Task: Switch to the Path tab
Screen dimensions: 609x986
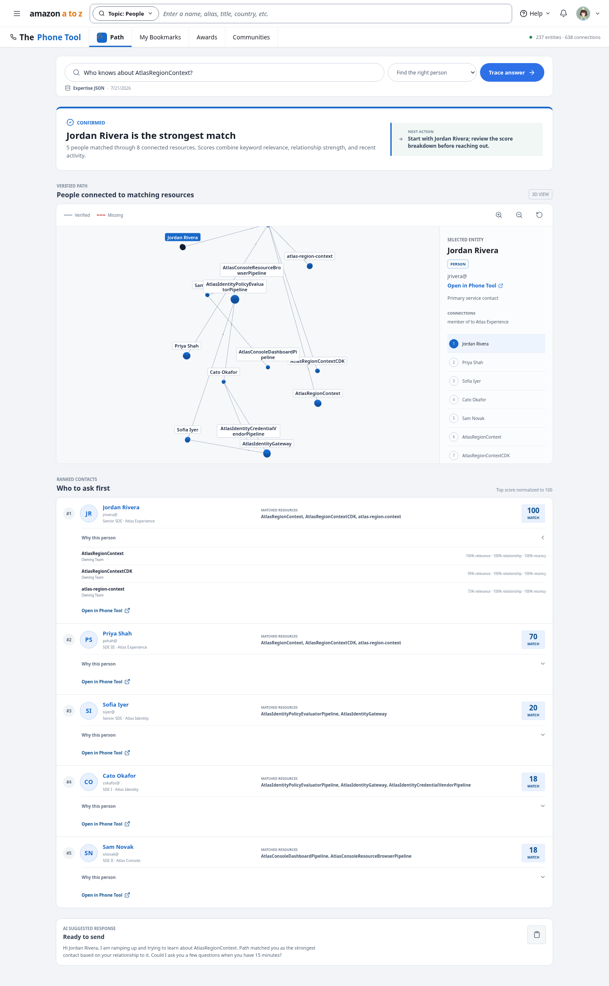Action: click(x=110, y=37)
